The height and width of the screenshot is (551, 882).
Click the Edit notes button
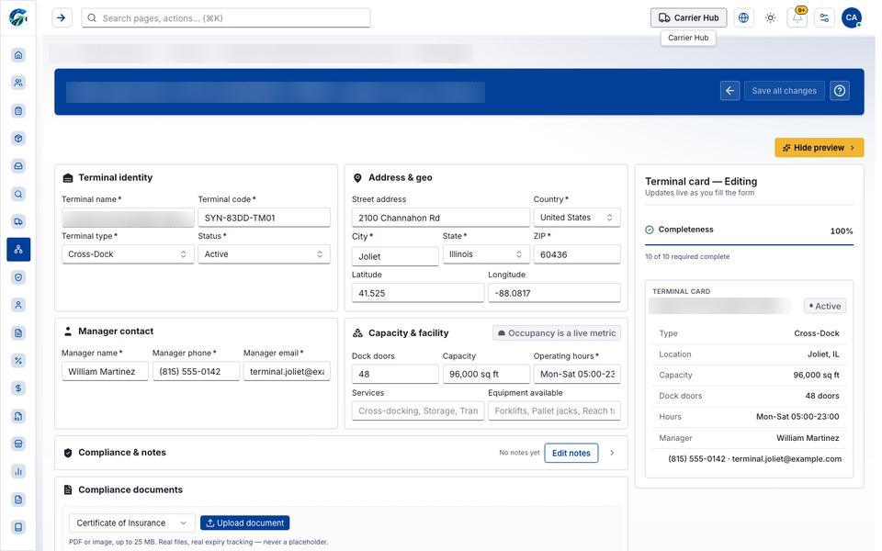(x=571, y=453)
